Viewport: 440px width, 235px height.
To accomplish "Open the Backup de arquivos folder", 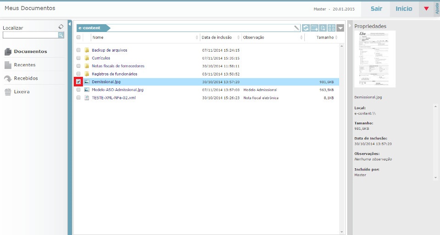I will click(x=109, y=50).
